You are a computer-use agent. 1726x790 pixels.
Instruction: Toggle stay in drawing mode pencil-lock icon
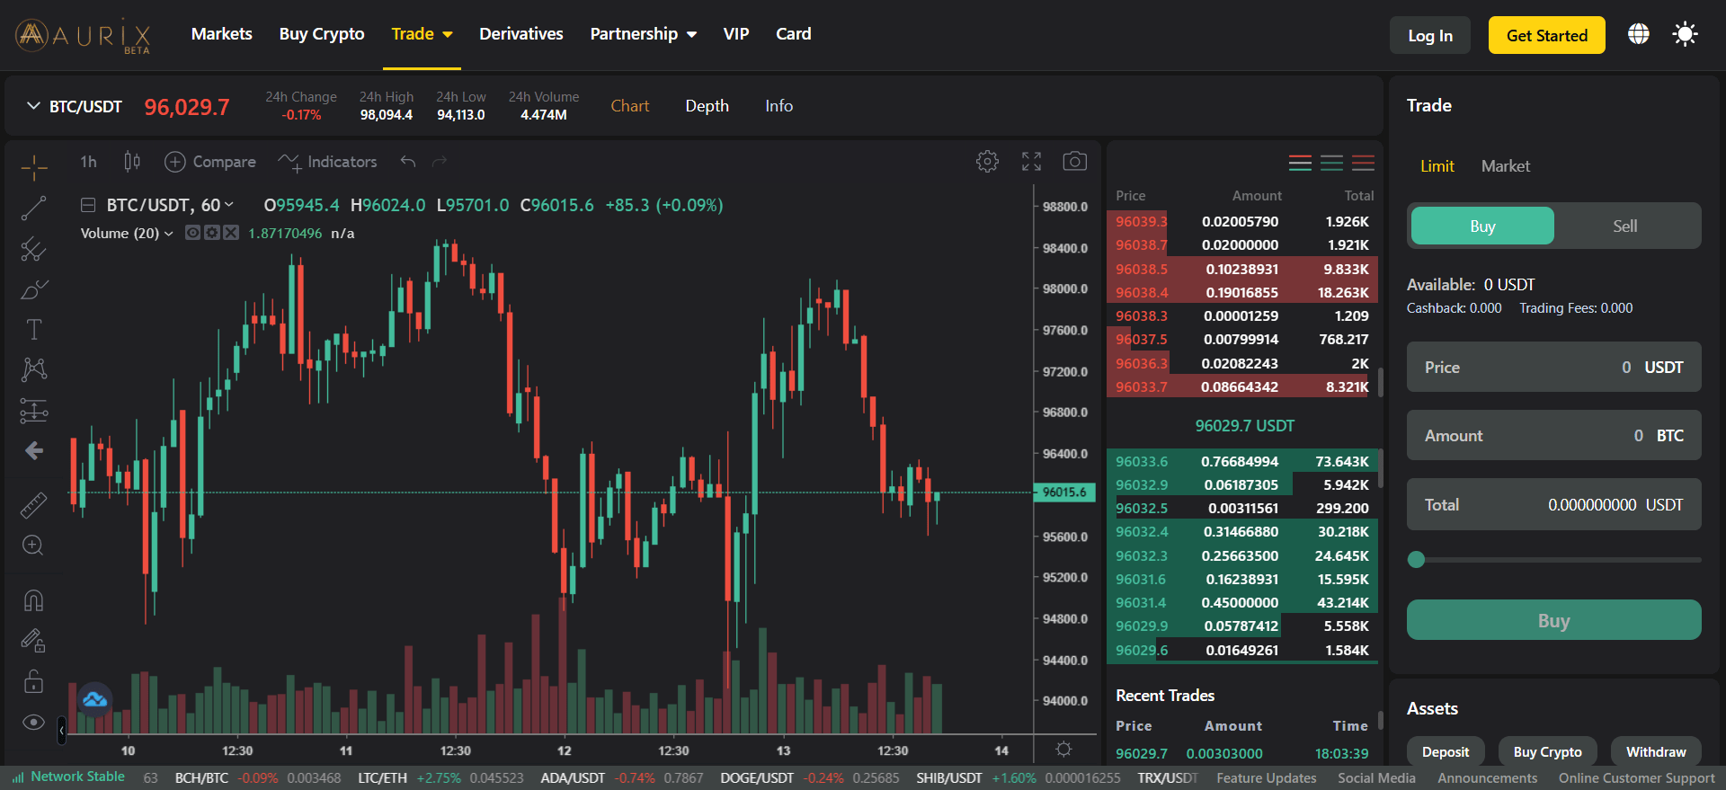(x=34, y=640)
